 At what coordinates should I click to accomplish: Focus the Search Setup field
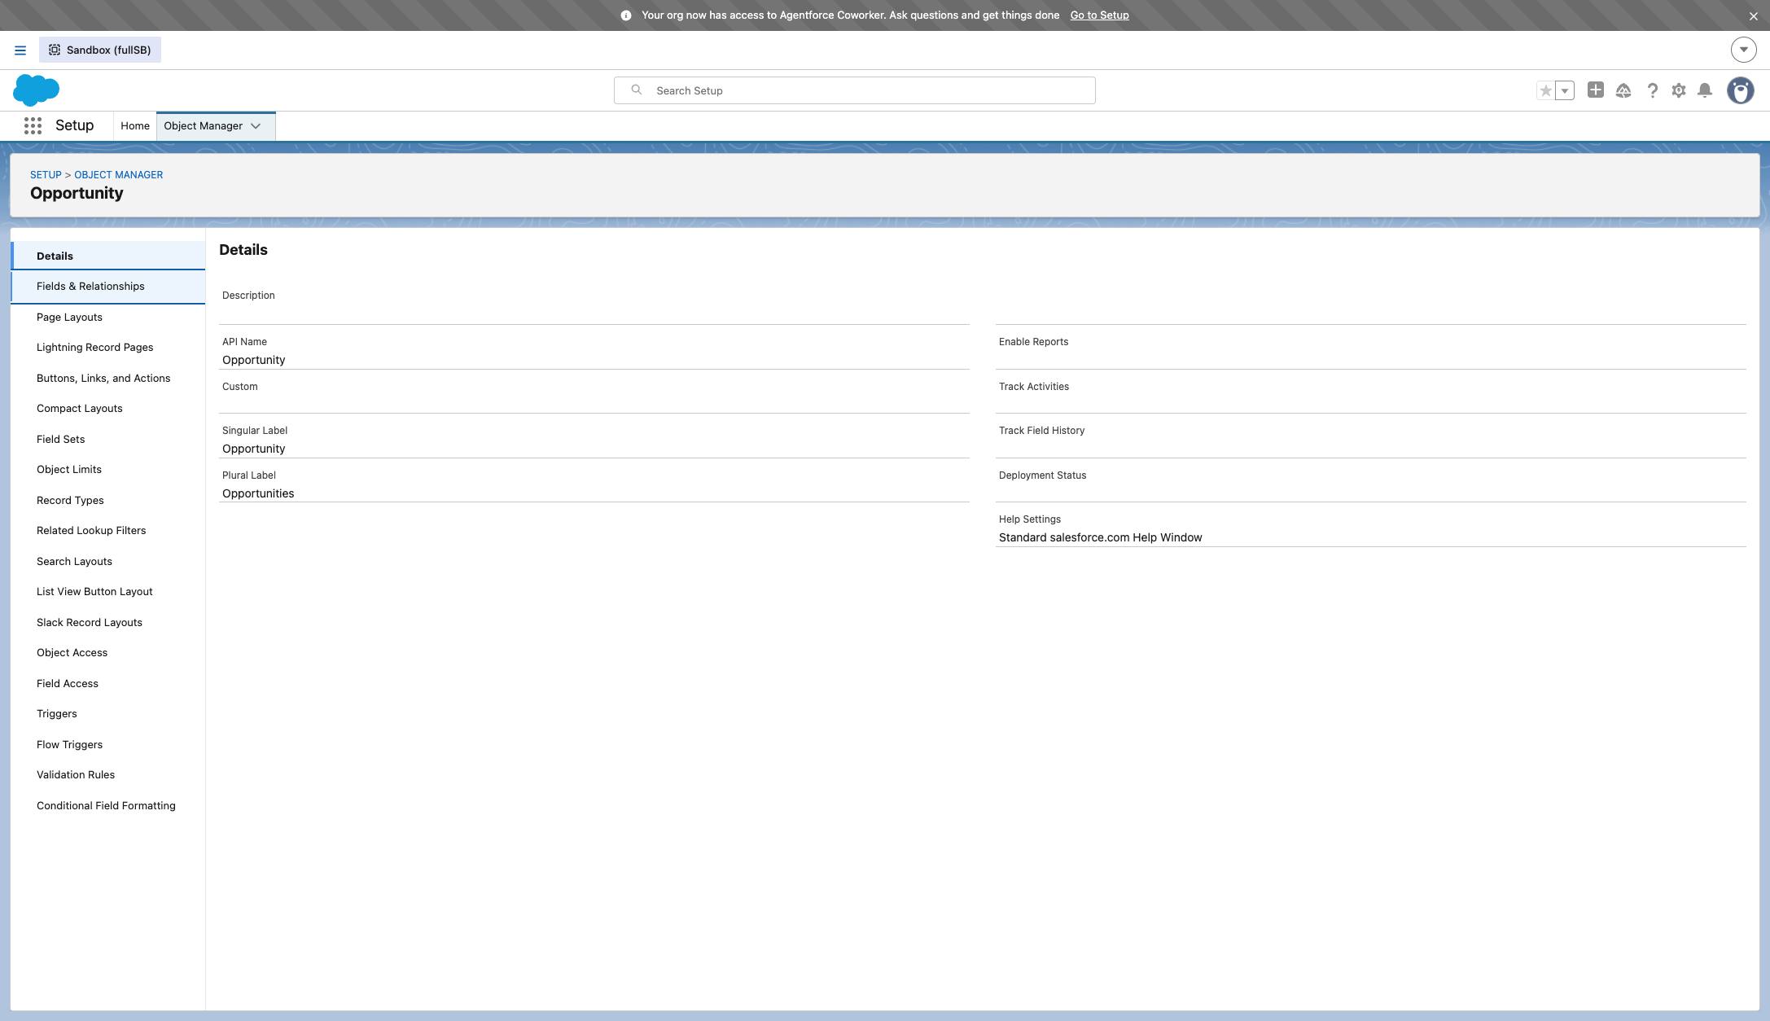855,90
